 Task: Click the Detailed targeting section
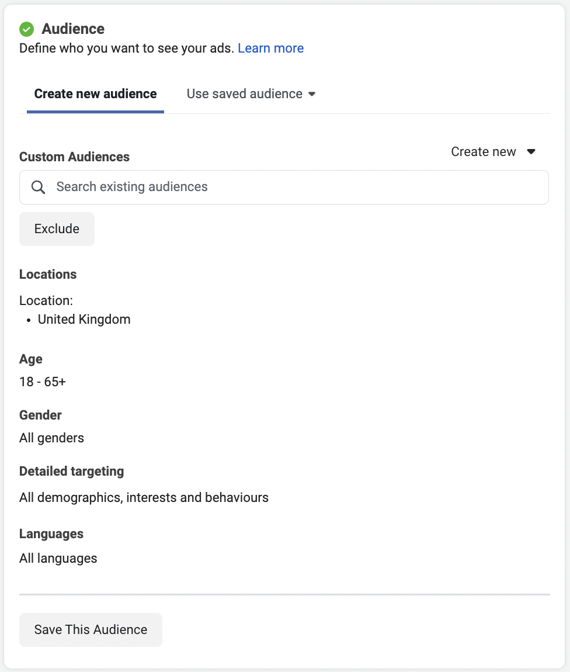click(71, 471)
